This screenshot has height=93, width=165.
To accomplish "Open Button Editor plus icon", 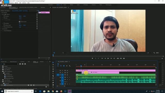I will [x=162, y=58].
